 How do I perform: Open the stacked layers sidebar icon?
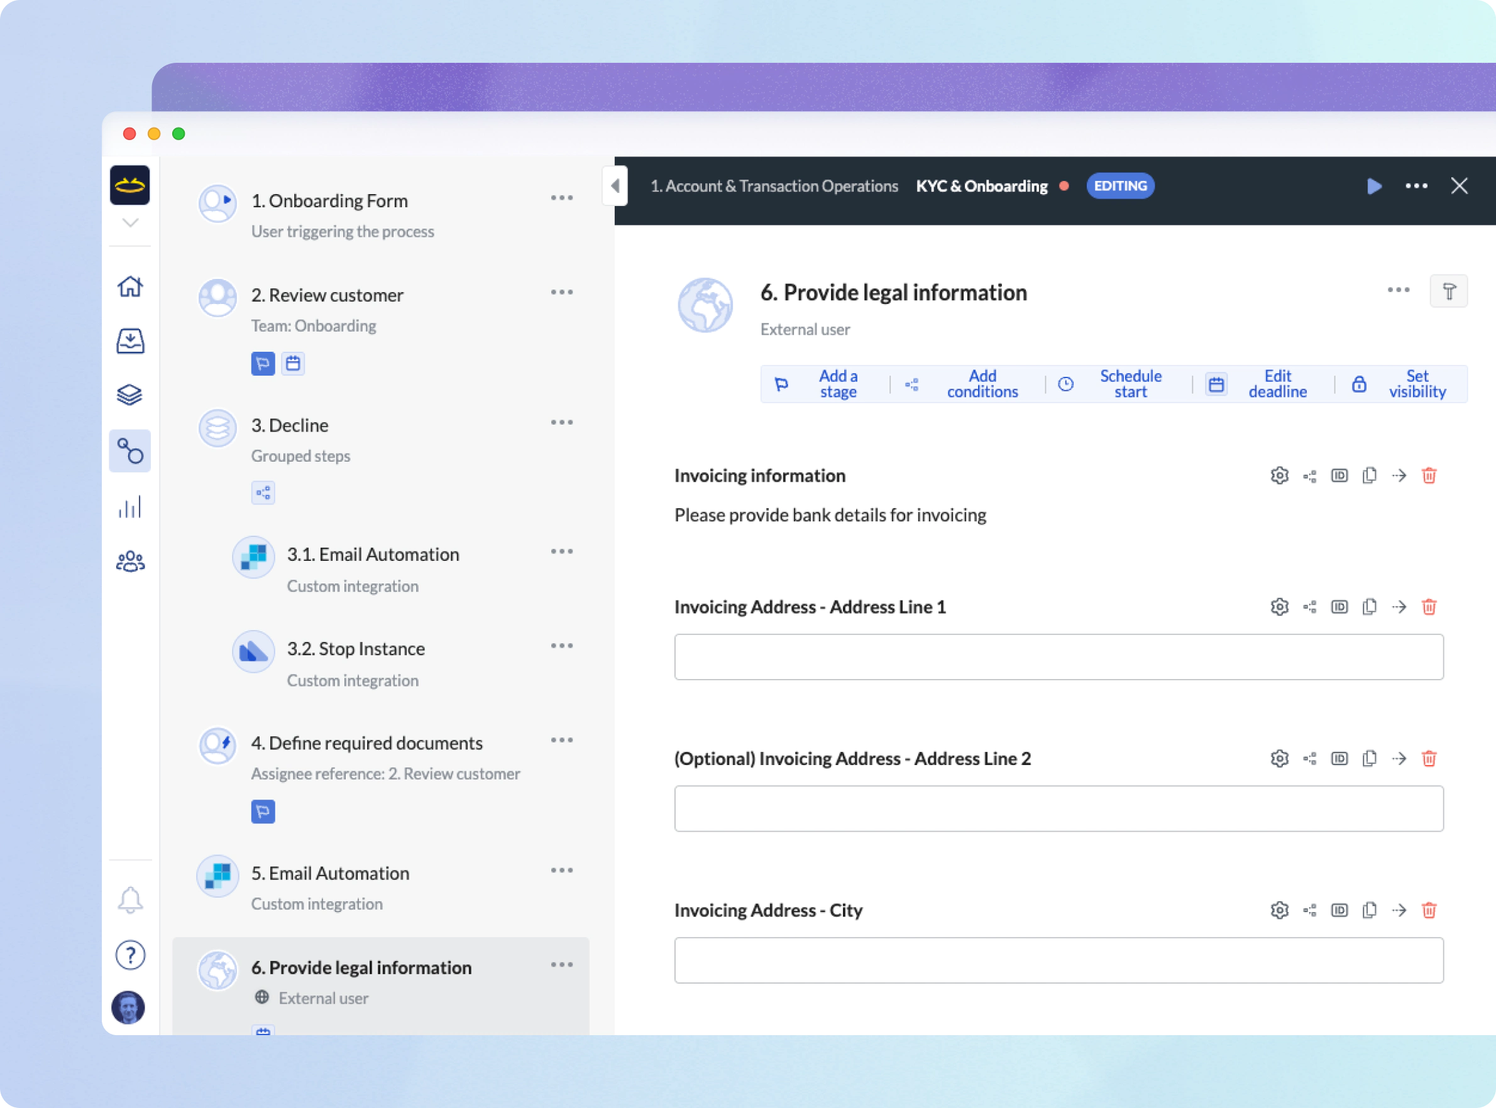[x=129, y=395]
